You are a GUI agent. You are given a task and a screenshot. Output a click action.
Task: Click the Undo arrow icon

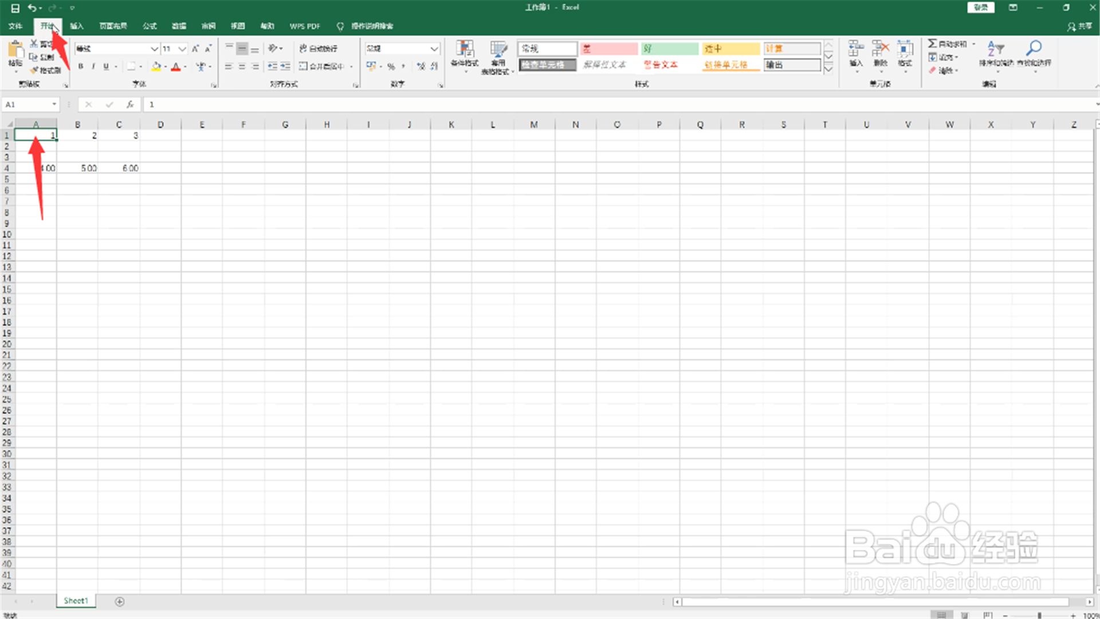(32, 8)
